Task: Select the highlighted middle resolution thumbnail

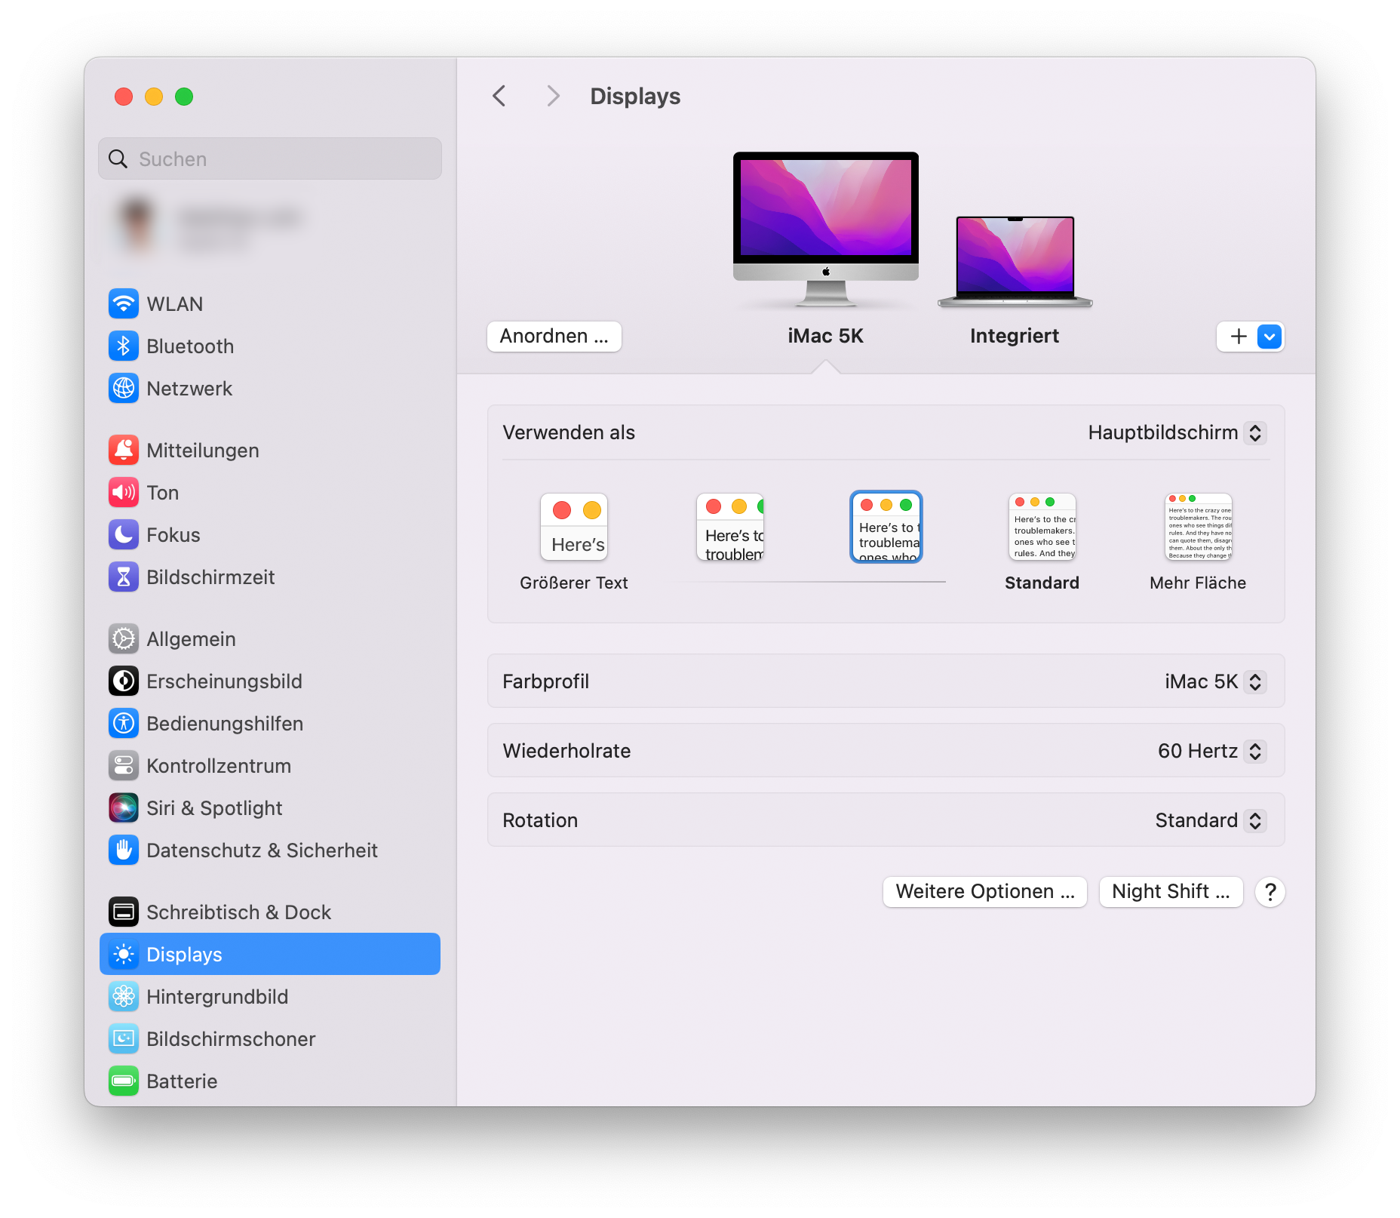Action: coord(886,527)
